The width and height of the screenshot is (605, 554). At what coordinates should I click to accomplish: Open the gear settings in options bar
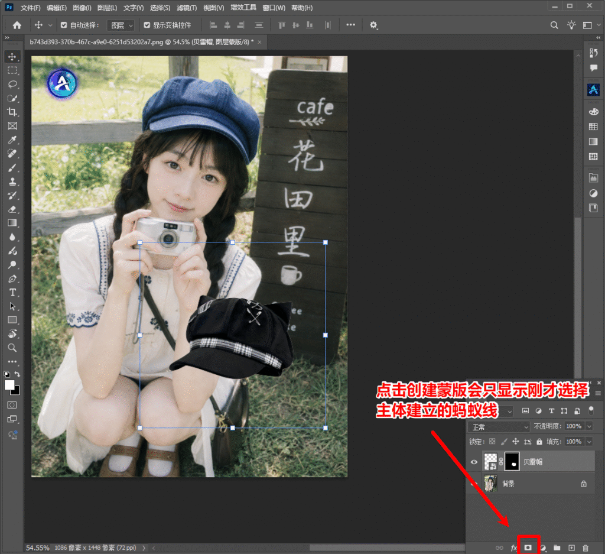pos(373,25)
